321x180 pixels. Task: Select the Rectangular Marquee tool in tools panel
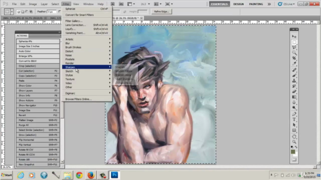(x=294, y=42)
